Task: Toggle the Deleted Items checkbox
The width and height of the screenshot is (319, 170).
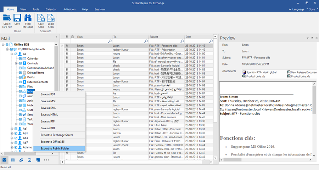Action: tap(20, 73)
